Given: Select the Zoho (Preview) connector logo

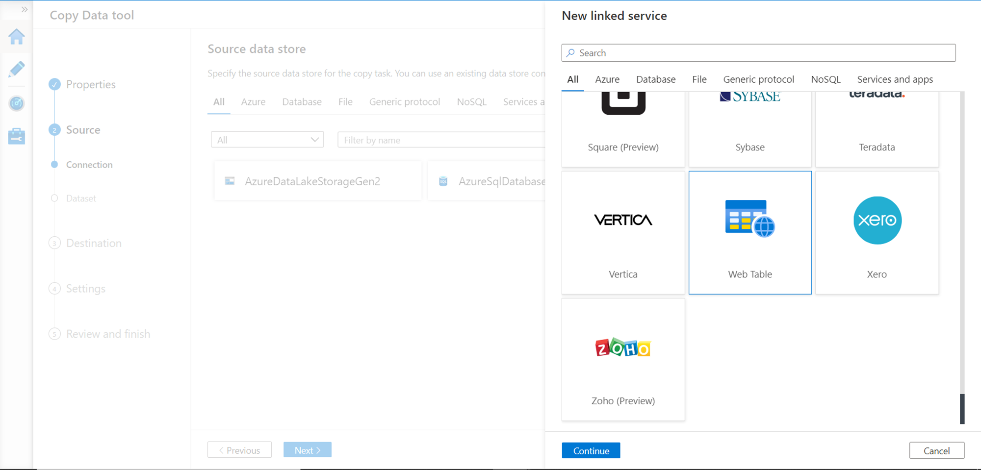Looking at the screenshot, I should (x=623, y=348).
